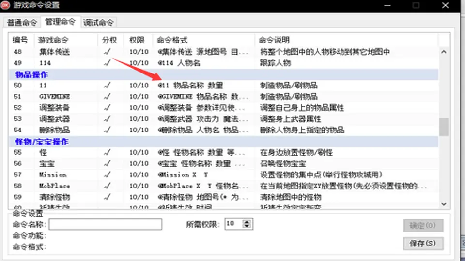465x261 pixels.
Task: Select the 调整武器 command row
Action: 224,119
